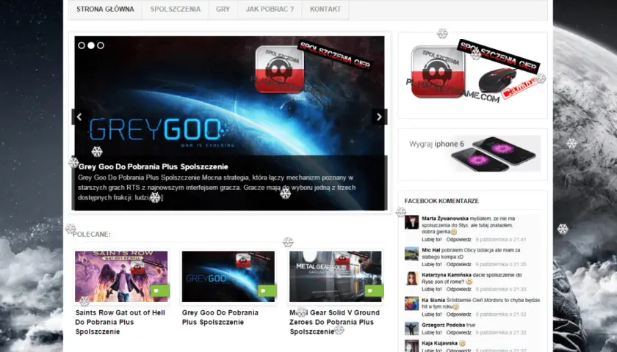
Task: Click Grzegorz Podoba's avatar
Action: click(x=411, y=329)
